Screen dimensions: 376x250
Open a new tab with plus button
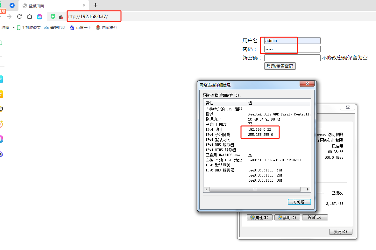click(96, 5)
